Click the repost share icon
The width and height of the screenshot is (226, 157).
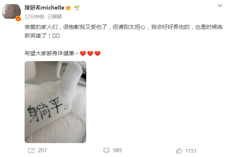31,150
